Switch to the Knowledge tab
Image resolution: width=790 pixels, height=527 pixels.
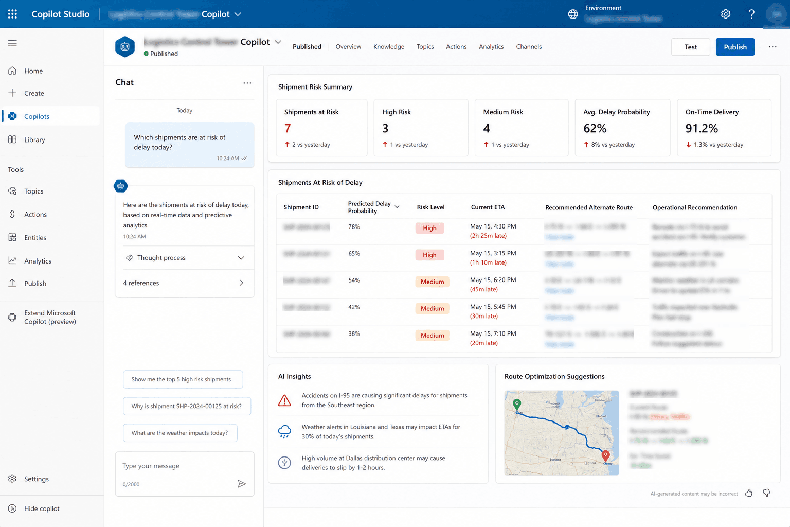pyautogui.click(x=389, y=47)
